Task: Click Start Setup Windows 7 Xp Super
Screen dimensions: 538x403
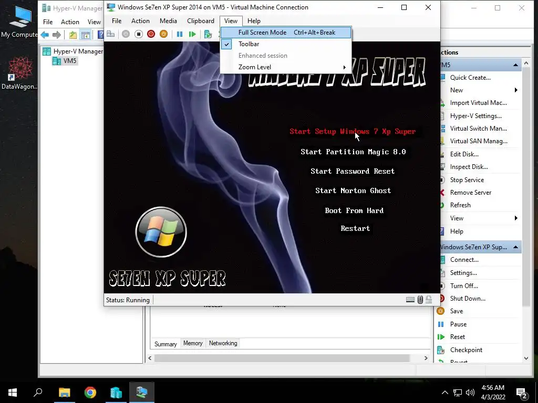Action: pyautogui.click(x=353, y=132)
